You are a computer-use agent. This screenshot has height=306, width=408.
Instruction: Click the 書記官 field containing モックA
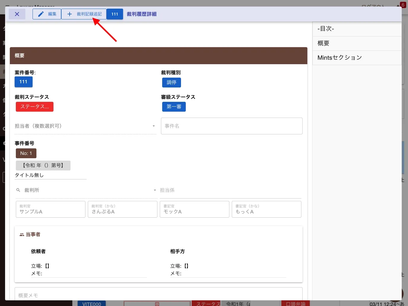pyautogui.click(x=194, y=209)
